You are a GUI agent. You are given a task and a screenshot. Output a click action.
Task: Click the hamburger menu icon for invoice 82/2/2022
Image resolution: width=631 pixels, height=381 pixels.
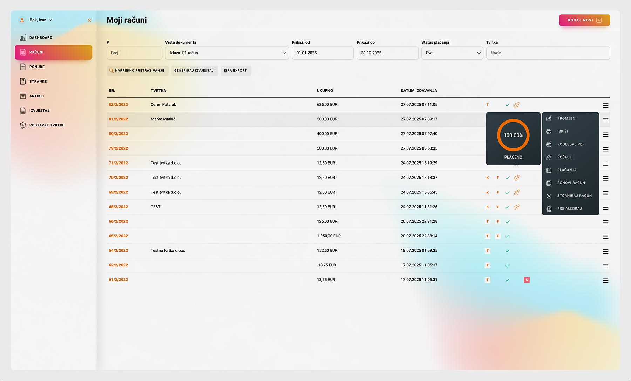(x=605, y=105)
